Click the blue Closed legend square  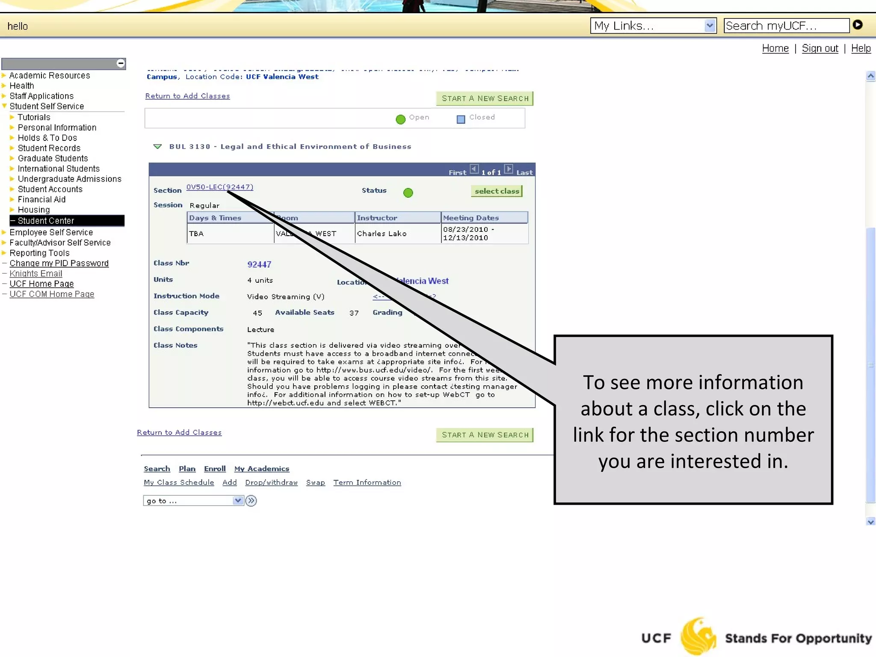461,119
